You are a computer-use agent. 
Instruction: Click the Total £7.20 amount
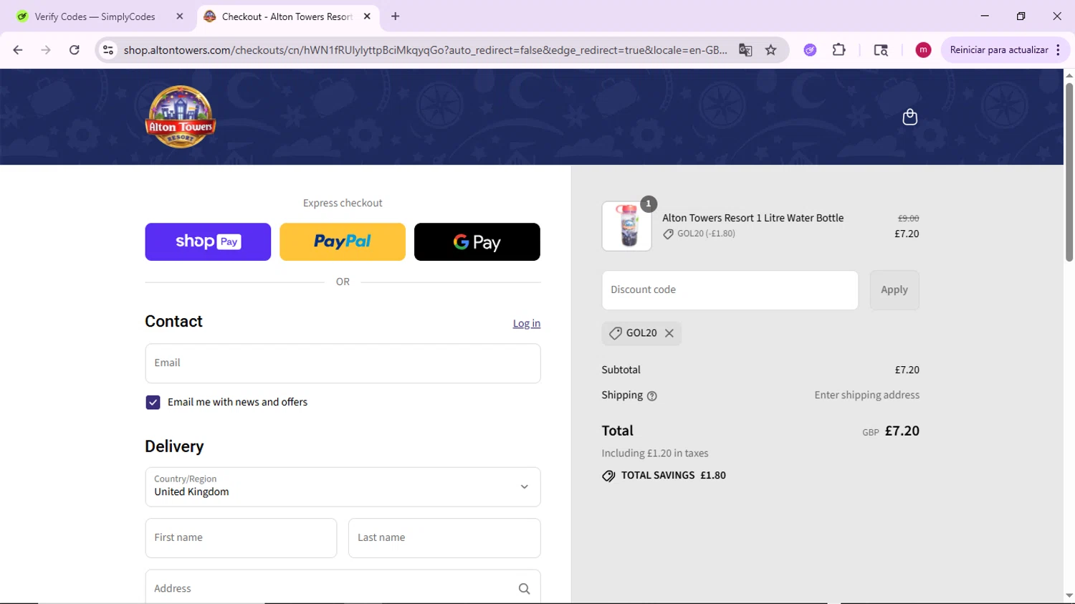point(902,431)
